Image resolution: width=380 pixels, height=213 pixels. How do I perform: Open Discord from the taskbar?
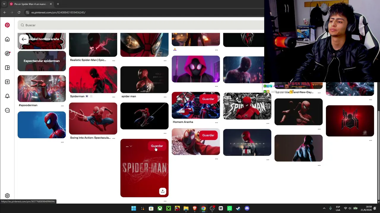247,208
